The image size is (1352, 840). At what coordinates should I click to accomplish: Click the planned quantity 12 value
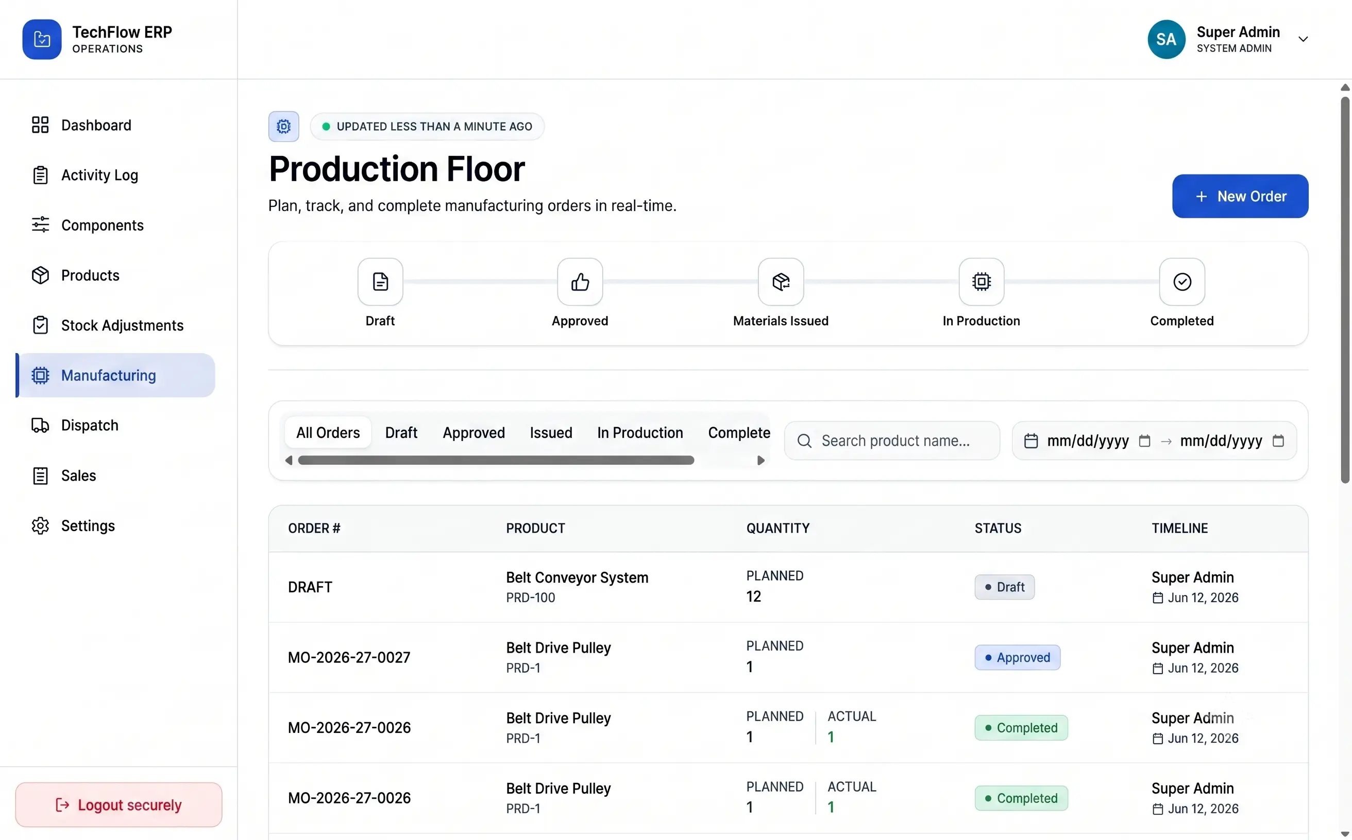pyautogui.click(x=754, y=597)
